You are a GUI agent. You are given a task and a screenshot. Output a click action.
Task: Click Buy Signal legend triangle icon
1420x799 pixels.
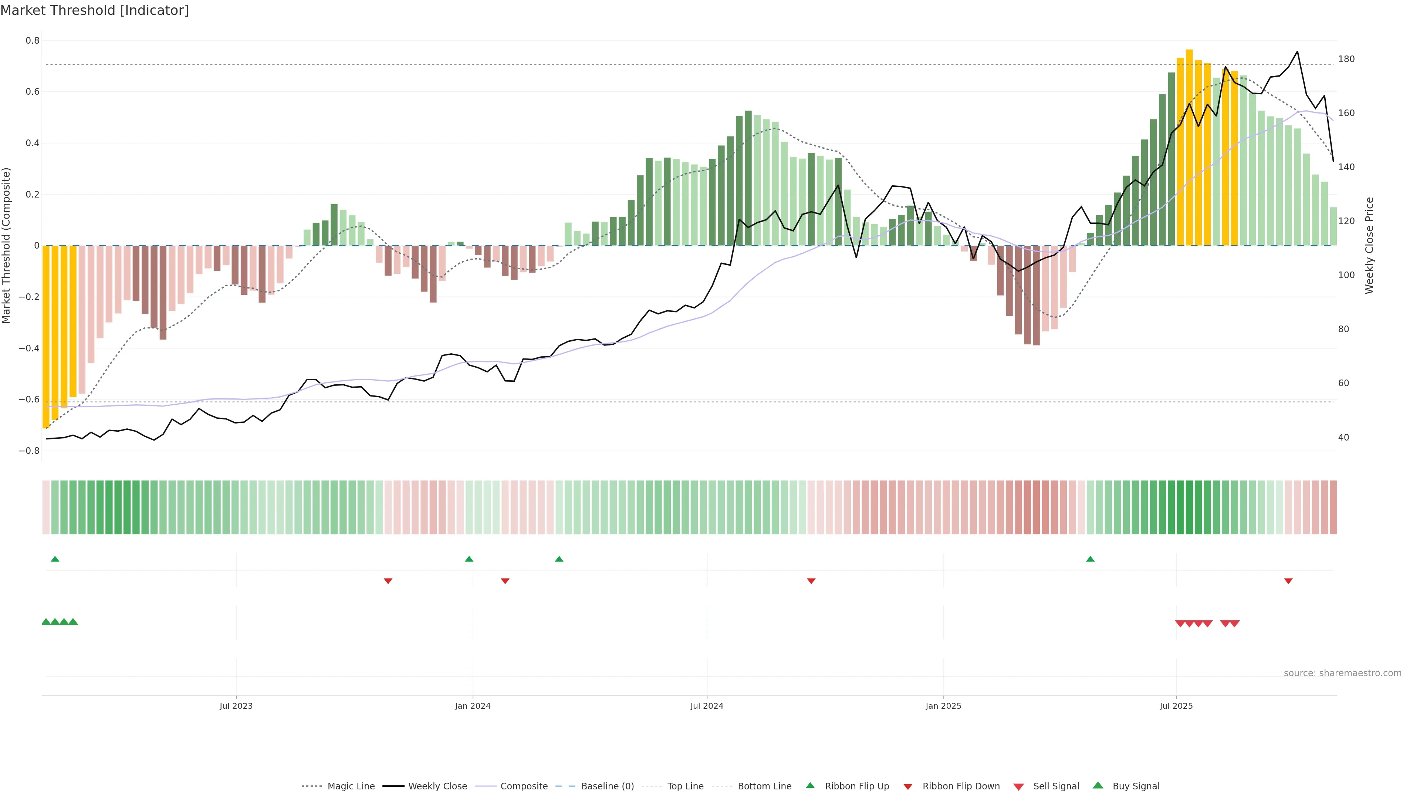(1098, 786)
